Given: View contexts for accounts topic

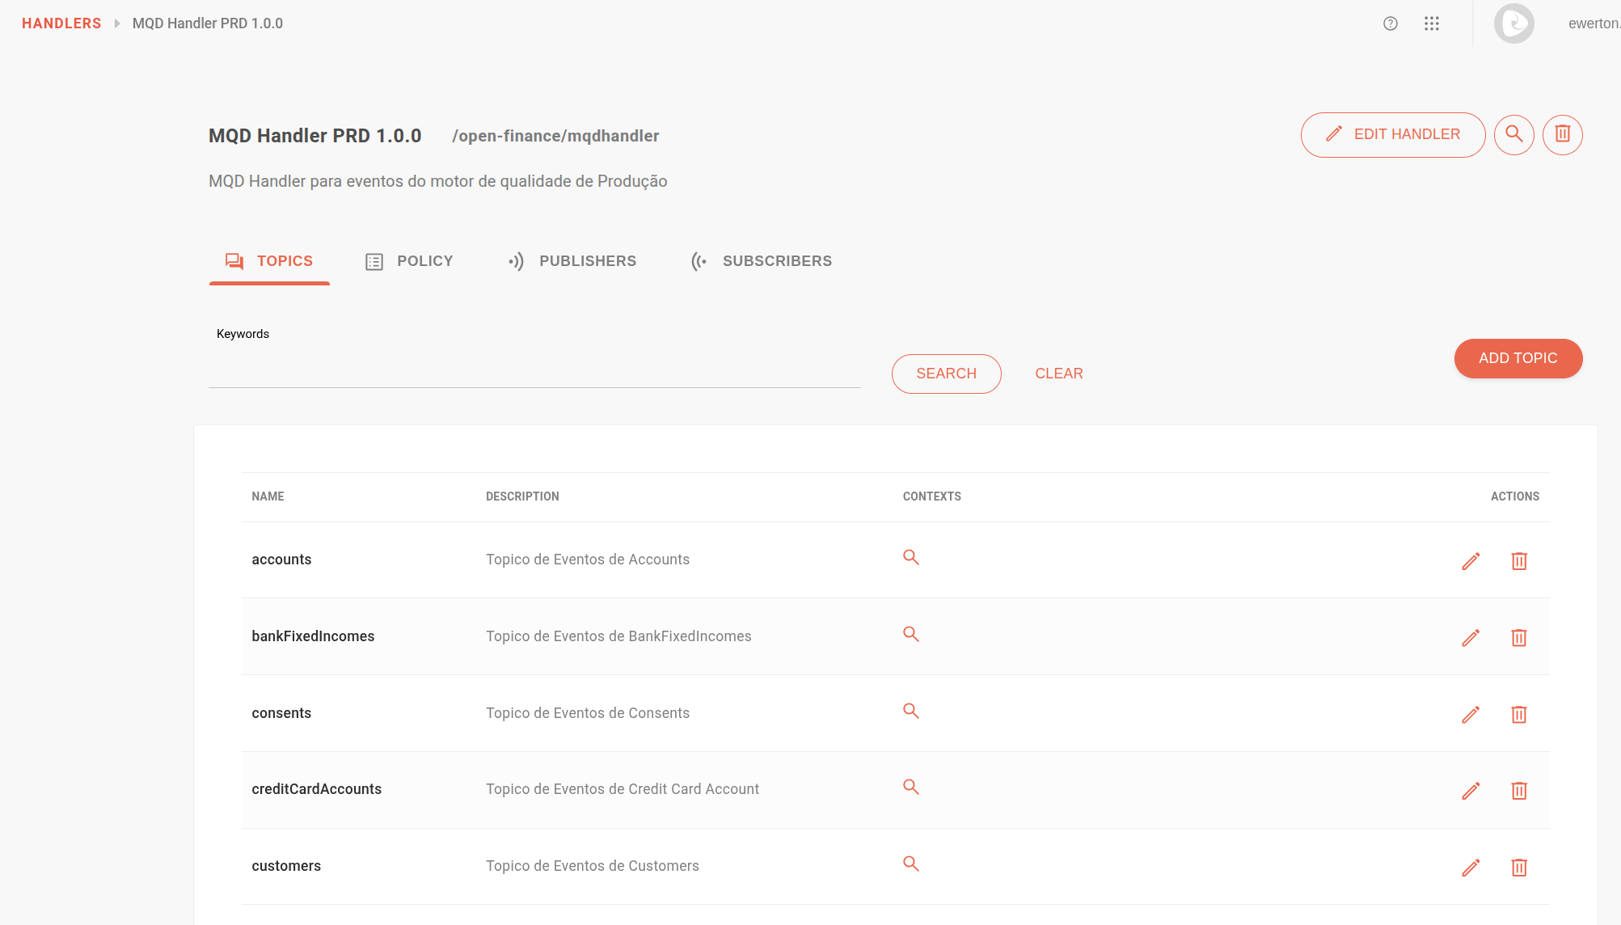Looking at the screenshot, I should (911, 557).
